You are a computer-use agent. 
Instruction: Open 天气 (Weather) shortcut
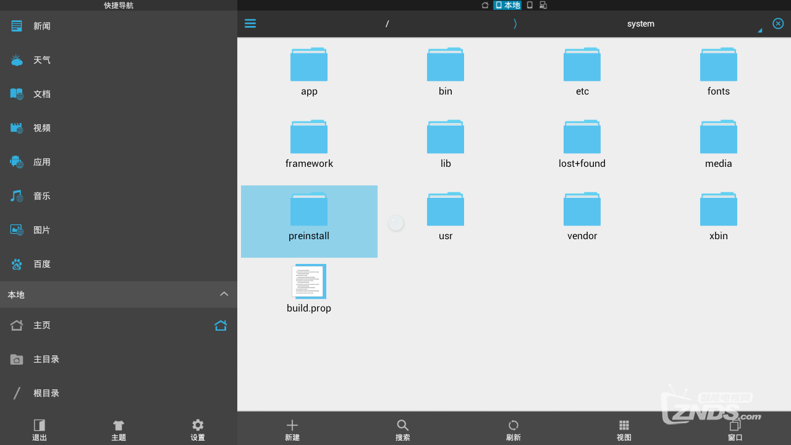click(x=119, y=60)
